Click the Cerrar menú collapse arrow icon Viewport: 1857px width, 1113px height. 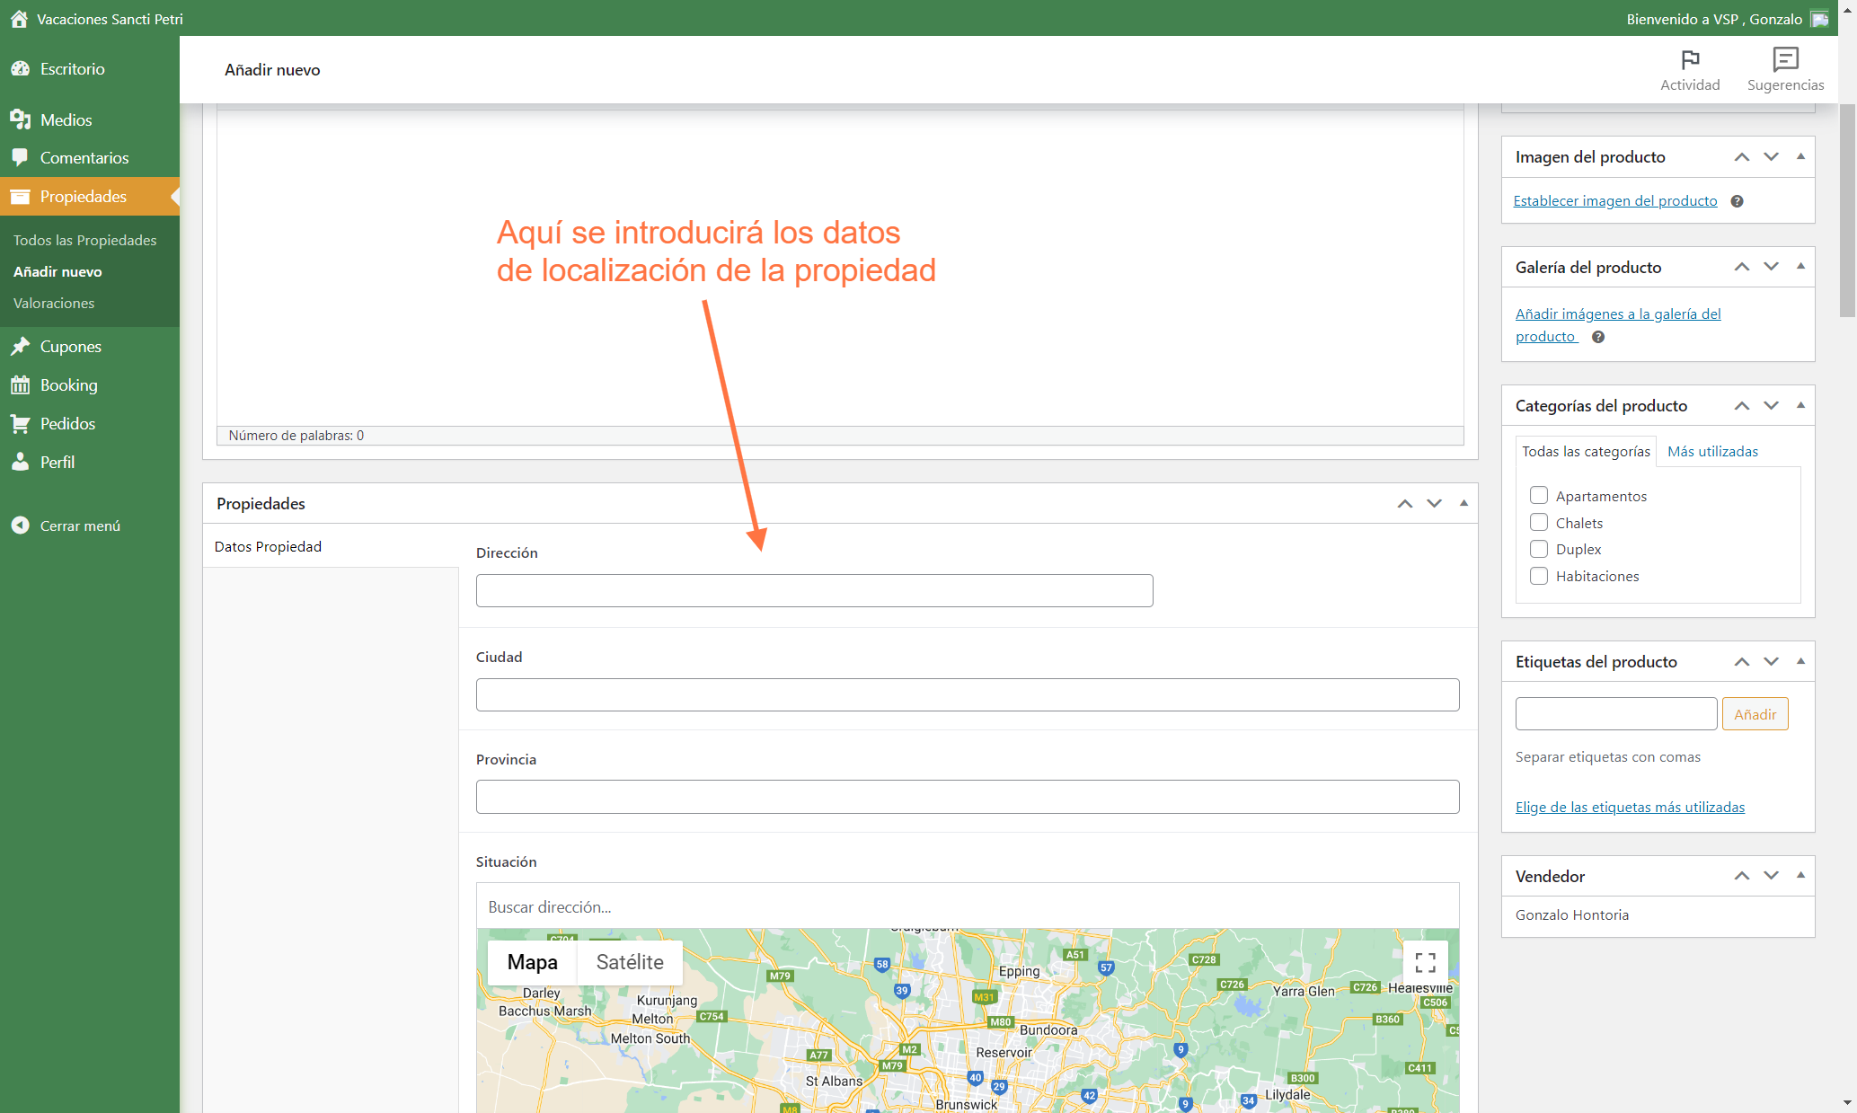point(20,526)
